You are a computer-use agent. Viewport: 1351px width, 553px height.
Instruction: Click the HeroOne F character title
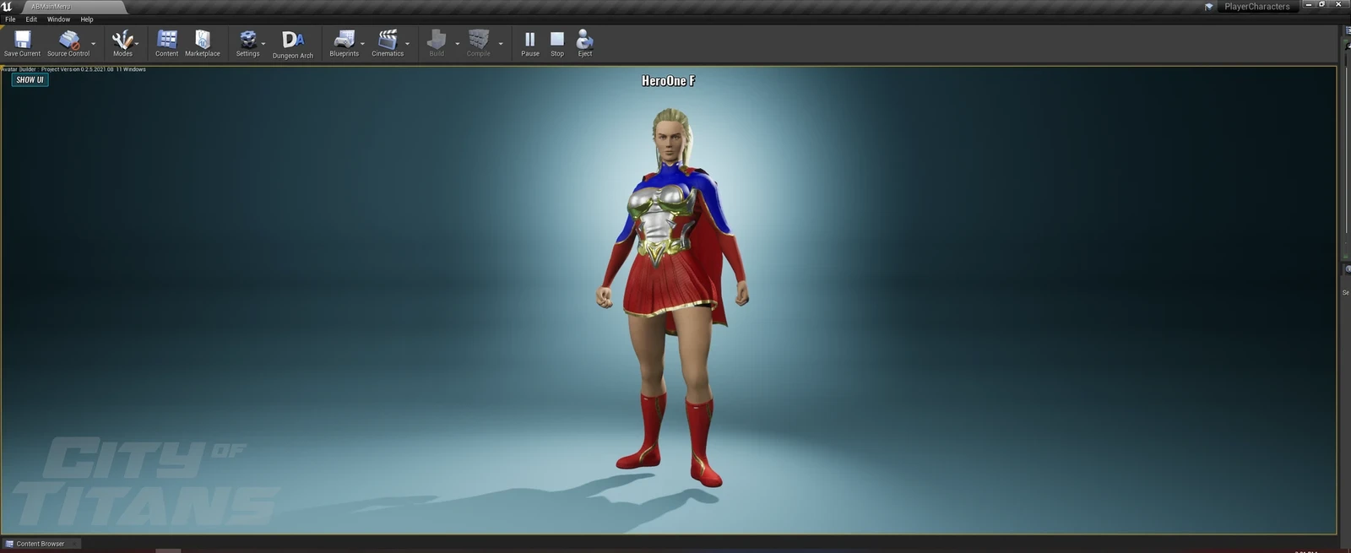pos(668,81)
